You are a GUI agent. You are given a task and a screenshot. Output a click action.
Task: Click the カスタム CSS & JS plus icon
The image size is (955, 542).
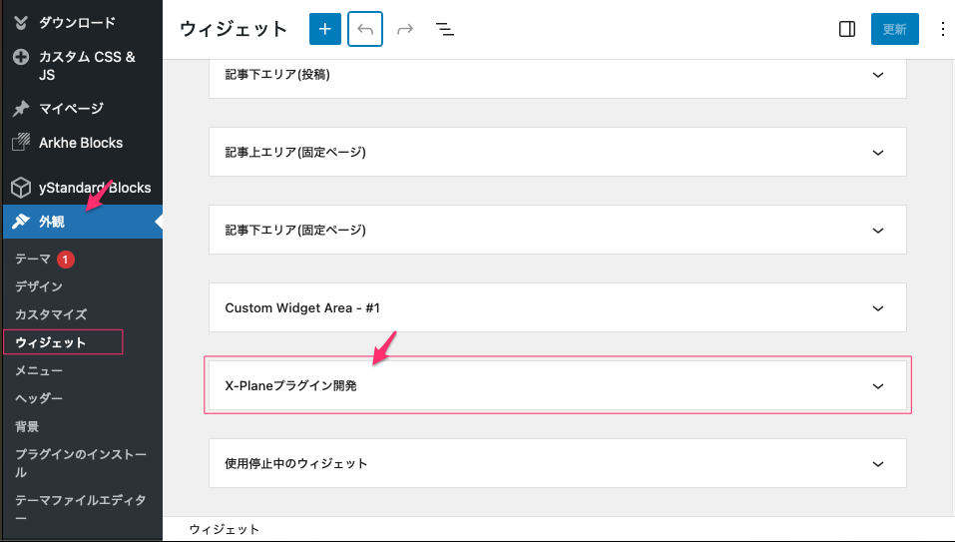point(20,57)
